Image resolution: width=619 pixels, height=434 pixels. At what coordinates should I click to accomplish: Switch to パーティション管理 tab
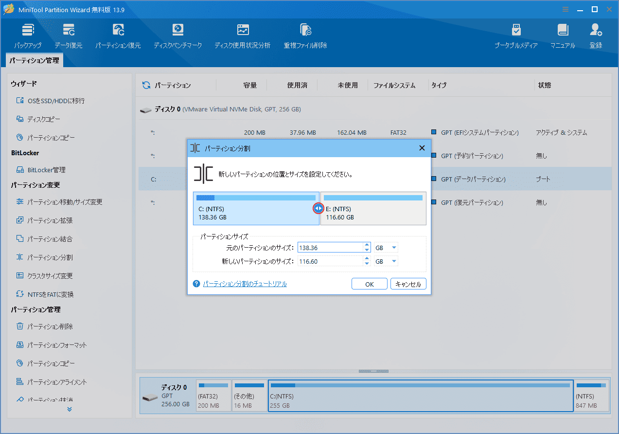(x=35, y=61)
